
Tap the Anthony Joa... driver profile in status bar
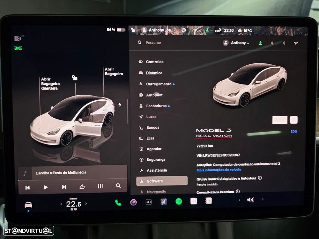(158, 30)
